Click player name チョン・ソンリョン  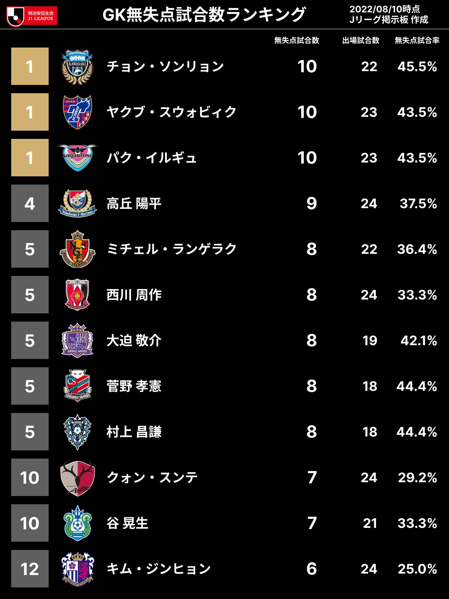165,67
